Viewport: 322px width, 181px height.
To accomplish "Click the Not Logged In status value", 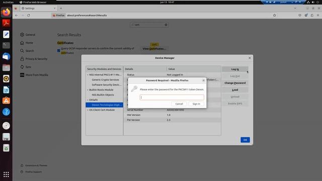I will tap(175, 75).
